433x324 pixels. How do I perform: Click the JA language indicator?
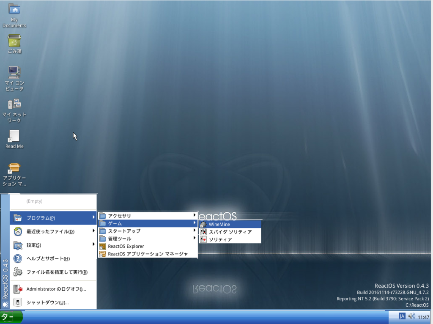click(x=402, y=316)
